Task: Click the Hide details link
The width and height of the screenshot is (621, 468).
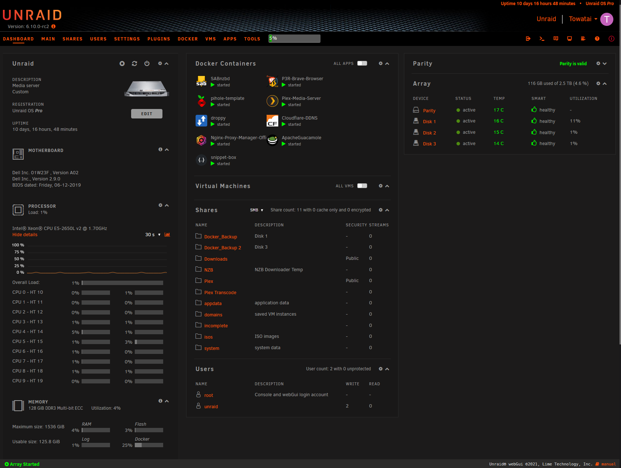Action: click(x=25, y=235)
